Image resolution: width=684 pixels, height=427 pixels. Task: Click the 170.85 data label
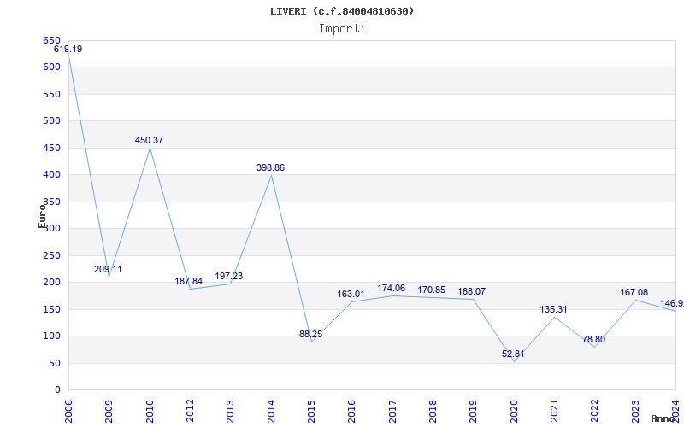tap(432, 290)
